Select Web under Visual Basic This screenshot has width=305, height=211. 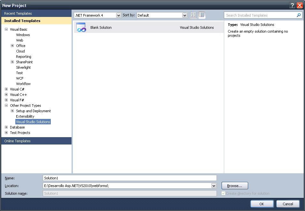[20, 40]
